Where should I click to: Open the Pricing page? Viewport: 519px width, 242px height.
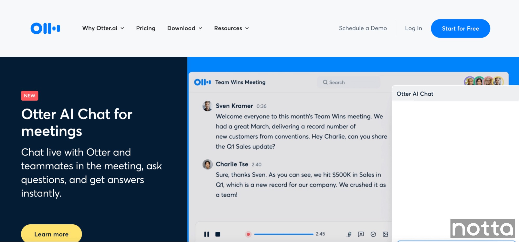tap(146, 28)
